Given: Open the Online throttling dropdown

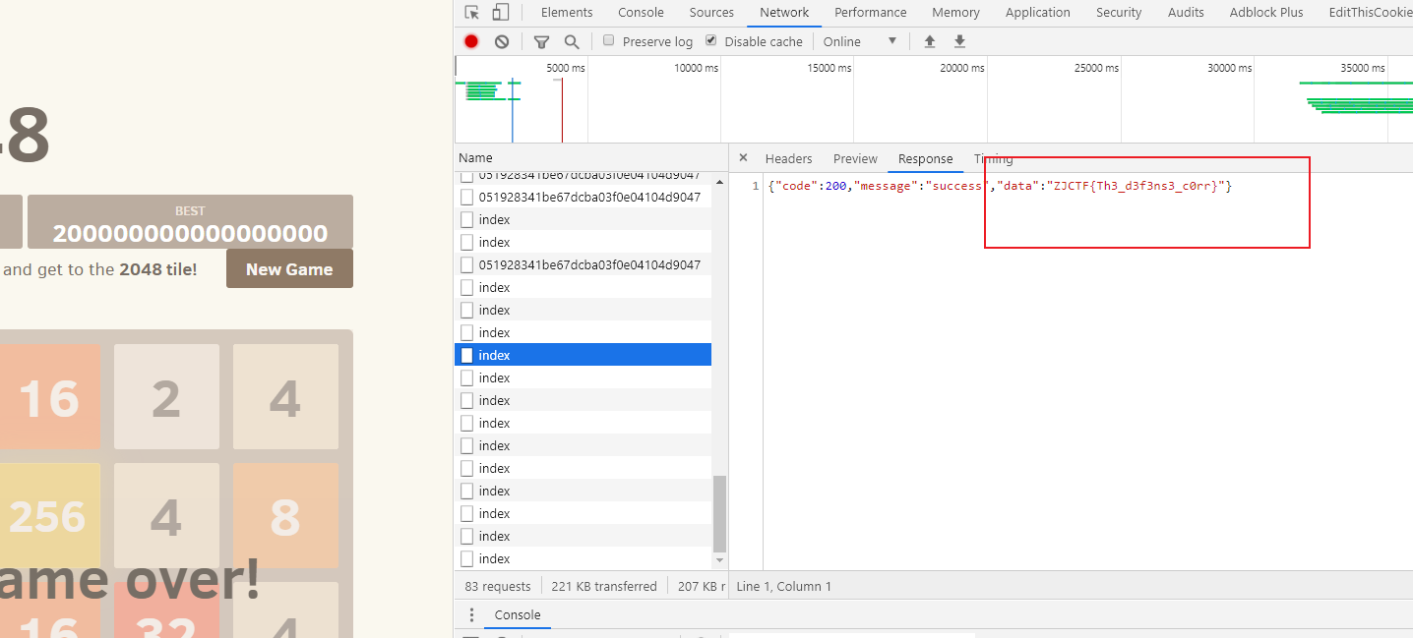Looking at the screenshot, I should coord(860,41).
